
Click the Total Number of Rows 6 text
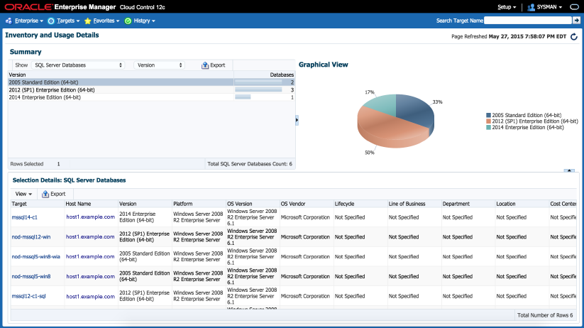point(545,315)
